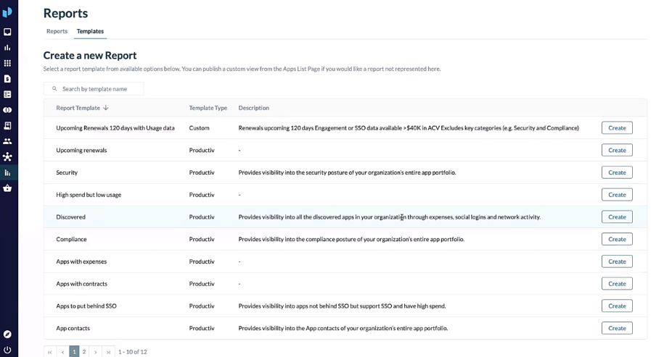672x357 pixels.
Task: Sort by Report Template column arrow
Action: point(106,108)
